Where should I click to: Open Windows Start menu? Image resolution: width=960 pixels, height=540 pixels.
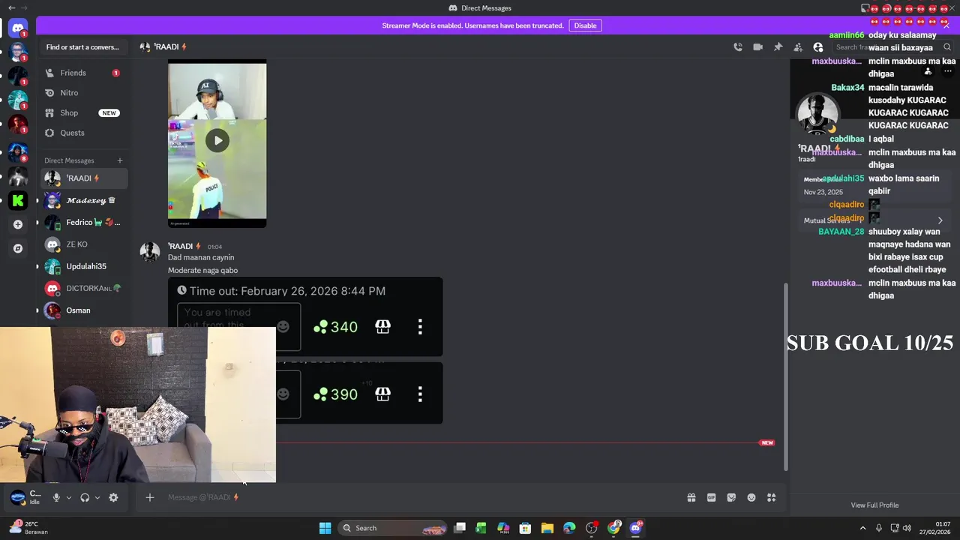[x=325, y=528]
